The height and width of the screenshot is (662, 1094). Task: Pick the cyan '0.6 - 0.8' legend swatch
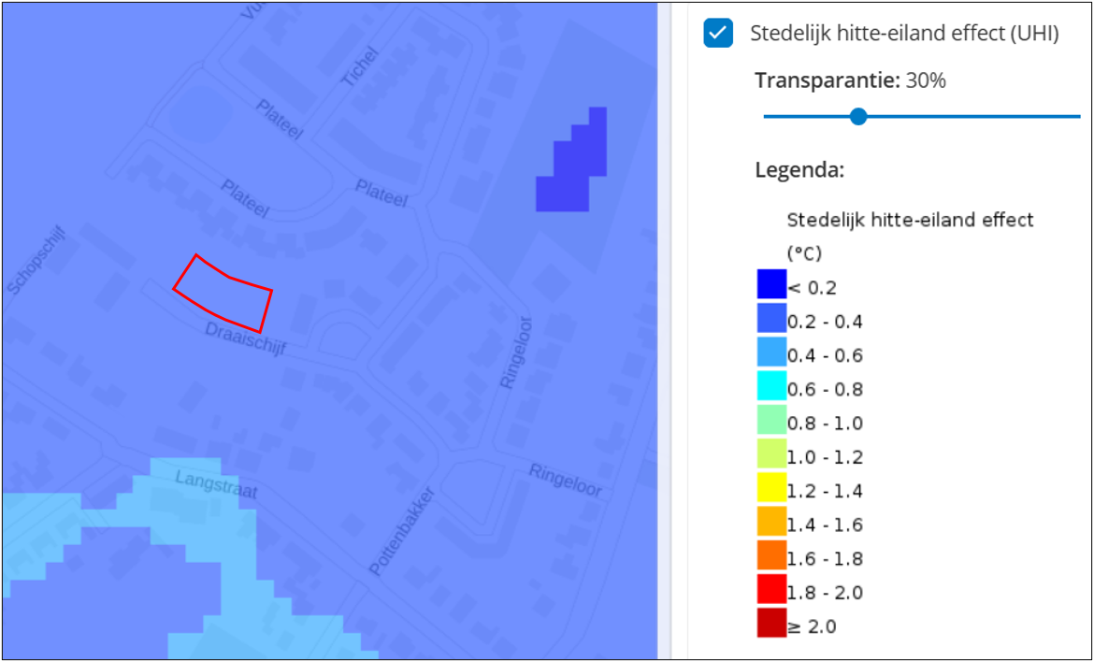[771, 386]
